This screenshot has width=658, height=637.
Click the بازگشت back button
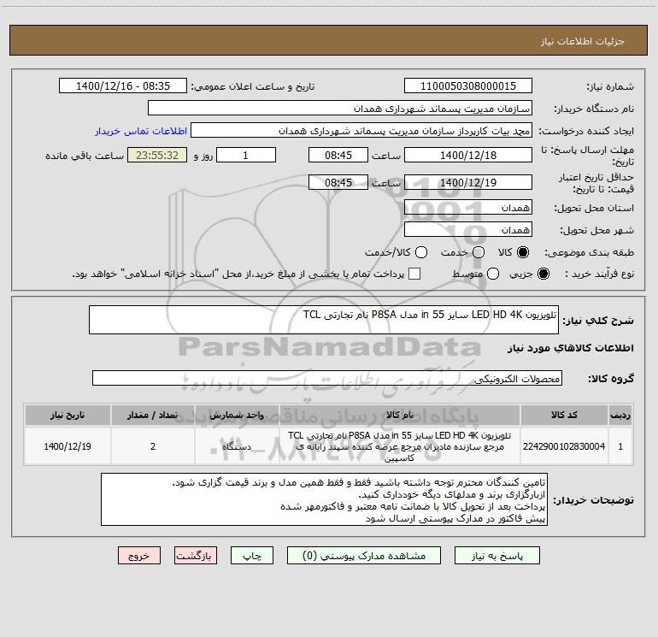196,556
